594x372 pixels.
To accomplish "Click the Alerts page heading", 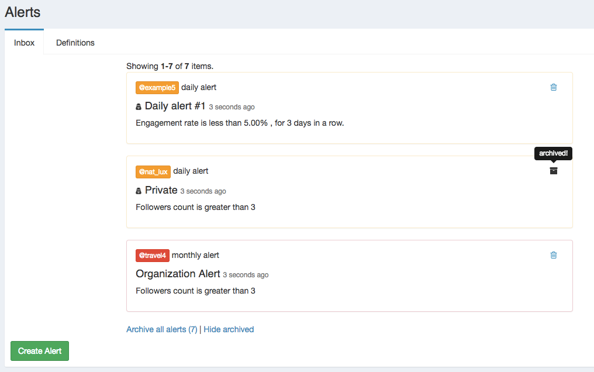I will point(23,12).
